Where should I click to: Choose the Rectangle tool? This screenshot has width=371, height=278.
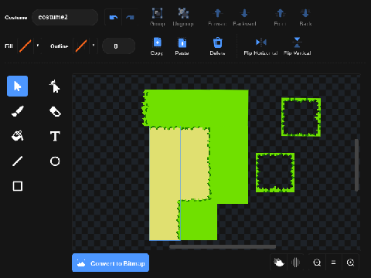(17, 186)
